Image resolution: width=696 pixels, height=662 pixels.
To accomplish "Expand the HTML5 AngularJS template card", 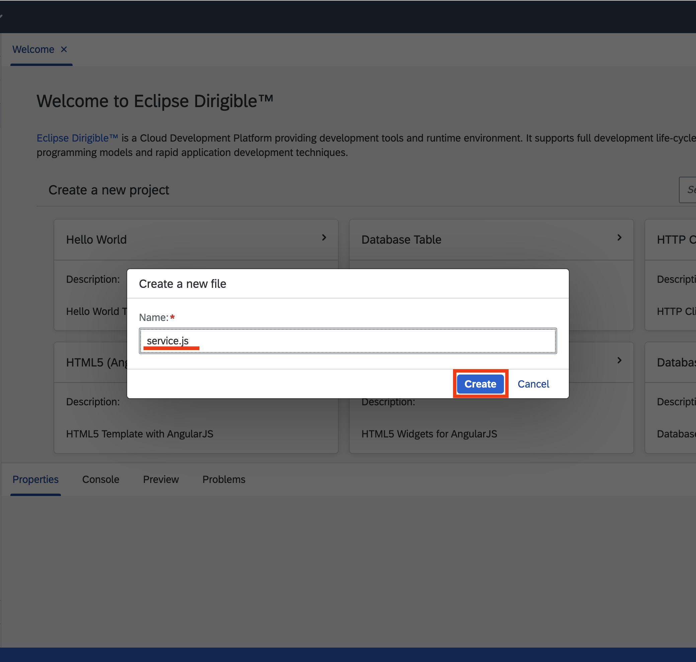I will click(x=324, y=360).
